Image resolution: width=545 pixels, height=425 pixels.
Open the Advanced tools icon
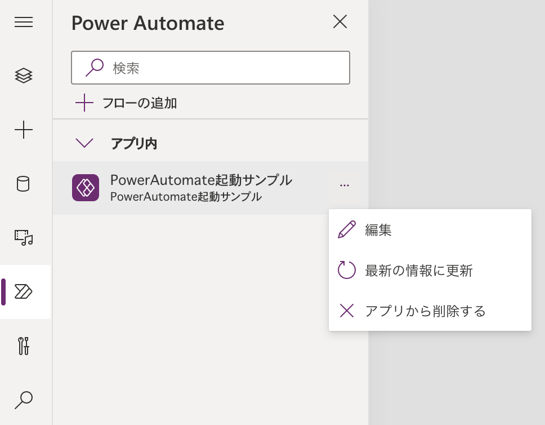pos(24,346)
